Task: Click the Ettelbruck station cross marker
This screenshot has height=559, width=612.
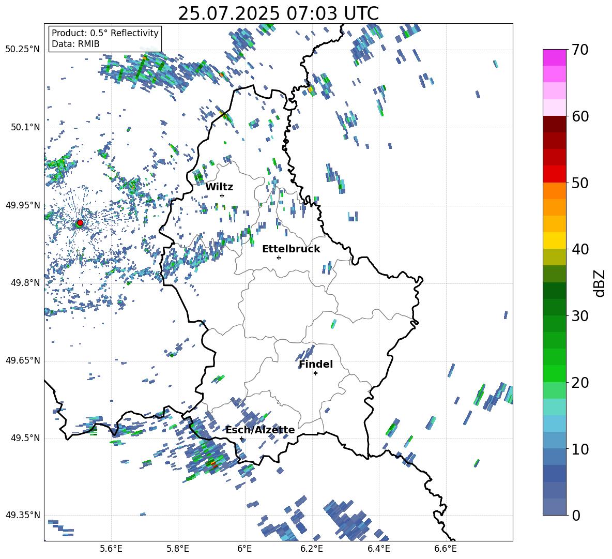Action: (x=279, y=258)
